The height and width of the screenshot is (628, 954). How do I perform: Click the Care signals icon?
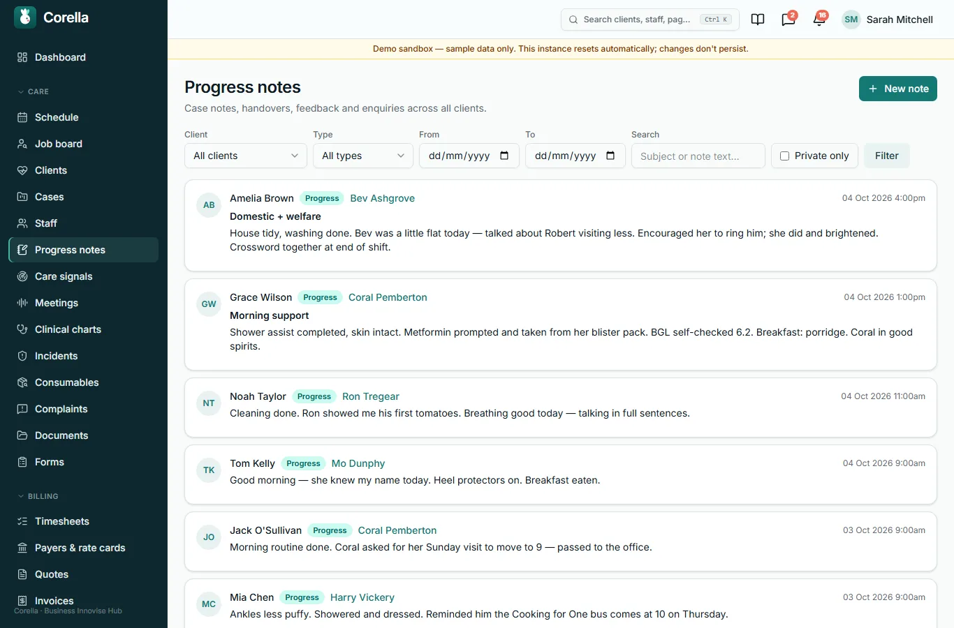22,276
